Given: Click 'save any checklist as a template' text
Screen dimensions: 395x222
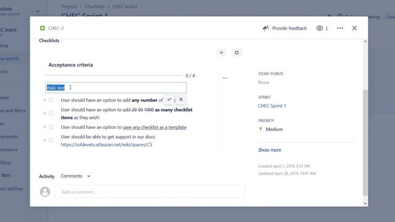Looking at the screenshot, I should 154,128.
